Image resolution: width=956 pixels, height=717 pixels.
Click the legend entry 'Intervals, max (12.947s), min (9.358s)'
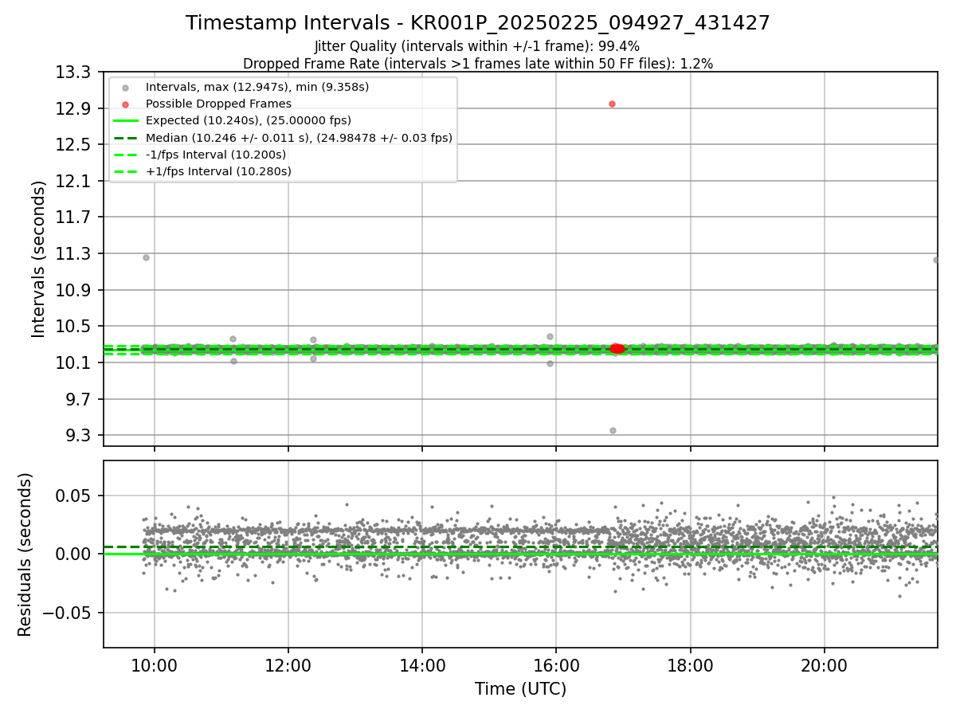(x=257, y=87)
